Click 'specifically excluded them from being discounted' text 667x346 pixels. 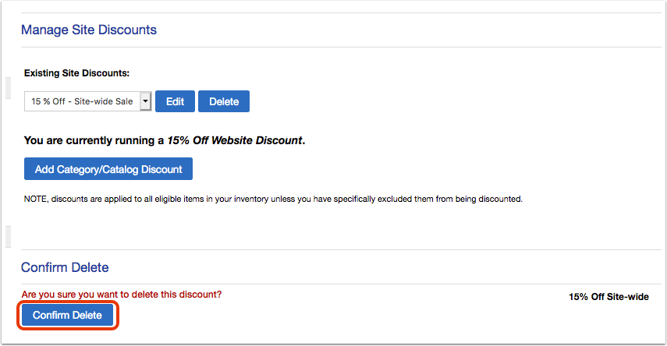[428, 199]
